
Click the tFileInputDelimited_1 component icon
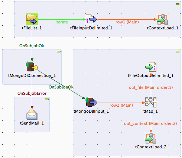(91, 19)
